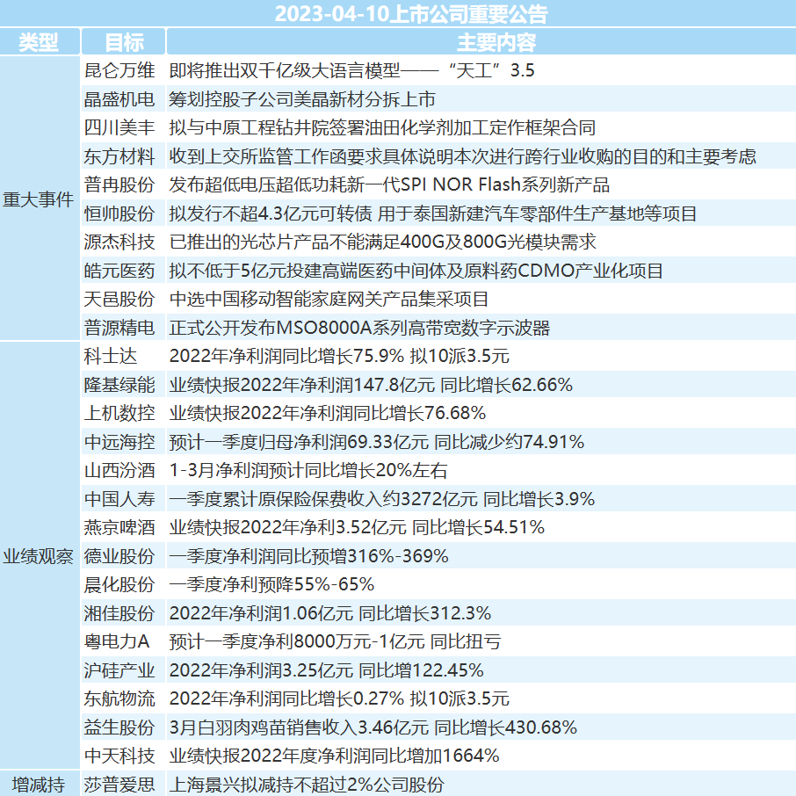Click the company name 粤电力A
796x796 pixels.
point(117,641)
